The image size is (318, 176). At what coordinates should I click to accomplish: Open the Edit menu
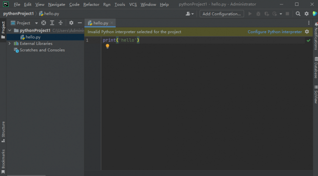coord(27,4)
